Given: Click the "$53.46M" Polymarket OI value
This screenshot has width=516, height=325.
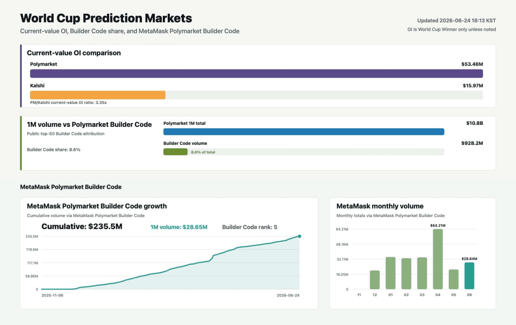Looking at the screenshot, I should [x=472, y=64].
